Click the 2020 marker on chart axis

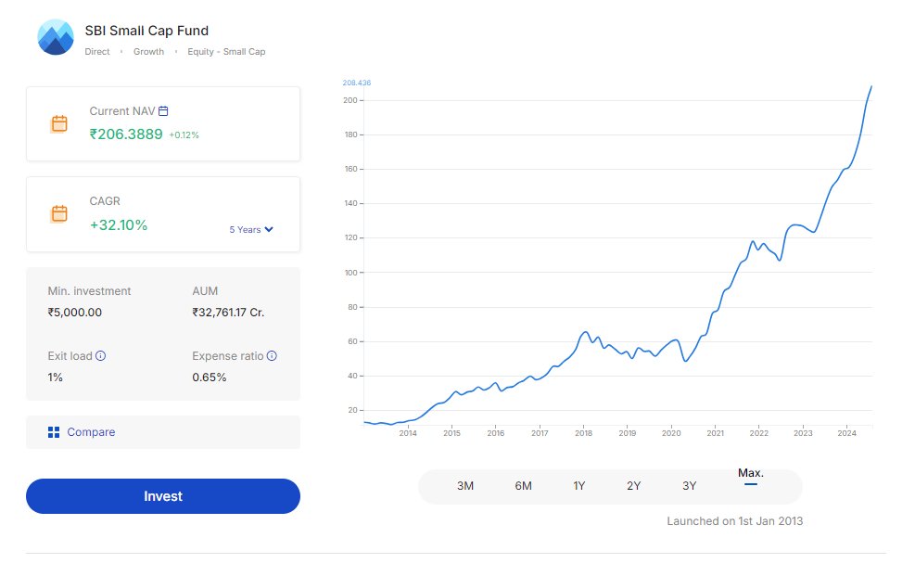click(671, 433)
